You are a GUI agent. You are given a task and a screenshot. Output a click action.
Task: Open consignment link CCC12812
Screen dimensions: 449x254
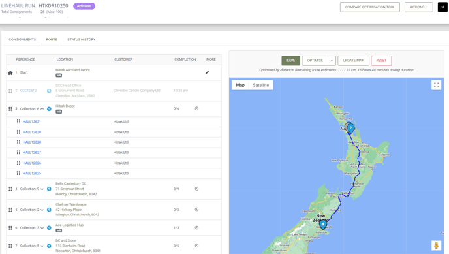tap(28, 91)
